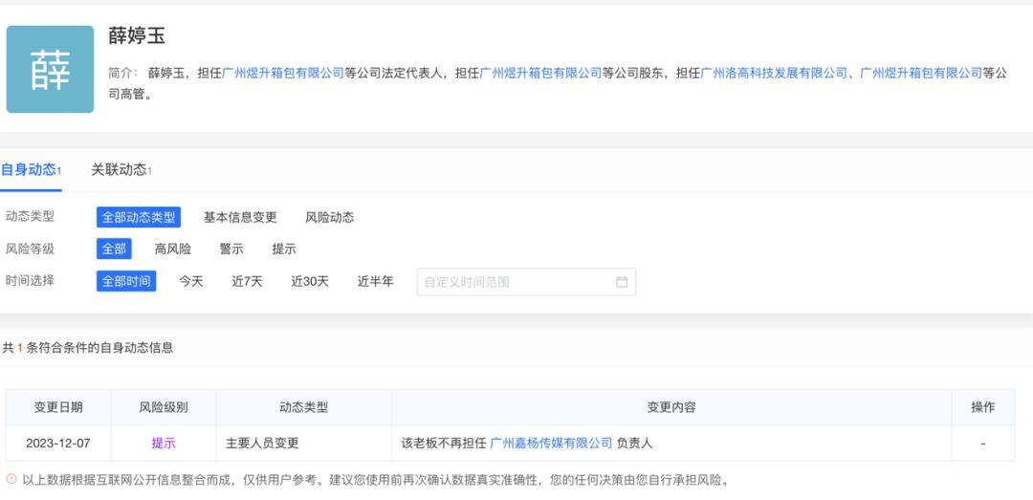Click the 薛 avatar thumbnail

(50, 69)
